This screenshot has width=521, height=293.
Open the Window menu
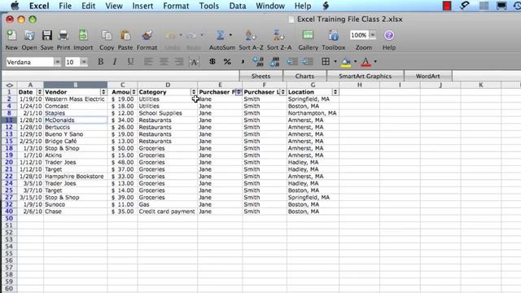pos(269,6)
